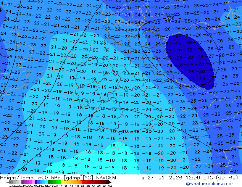Click the dark right arrow of the color scale

[x=110, y=182]
